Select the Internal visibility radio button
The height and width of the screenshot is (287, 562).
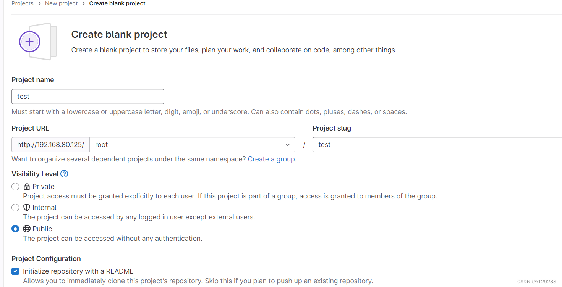pyautogui.click(x=15, y=208)
